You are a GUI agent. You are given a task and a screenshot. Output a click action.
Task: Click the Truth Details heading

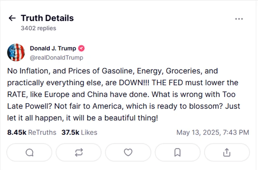[47, 18]
